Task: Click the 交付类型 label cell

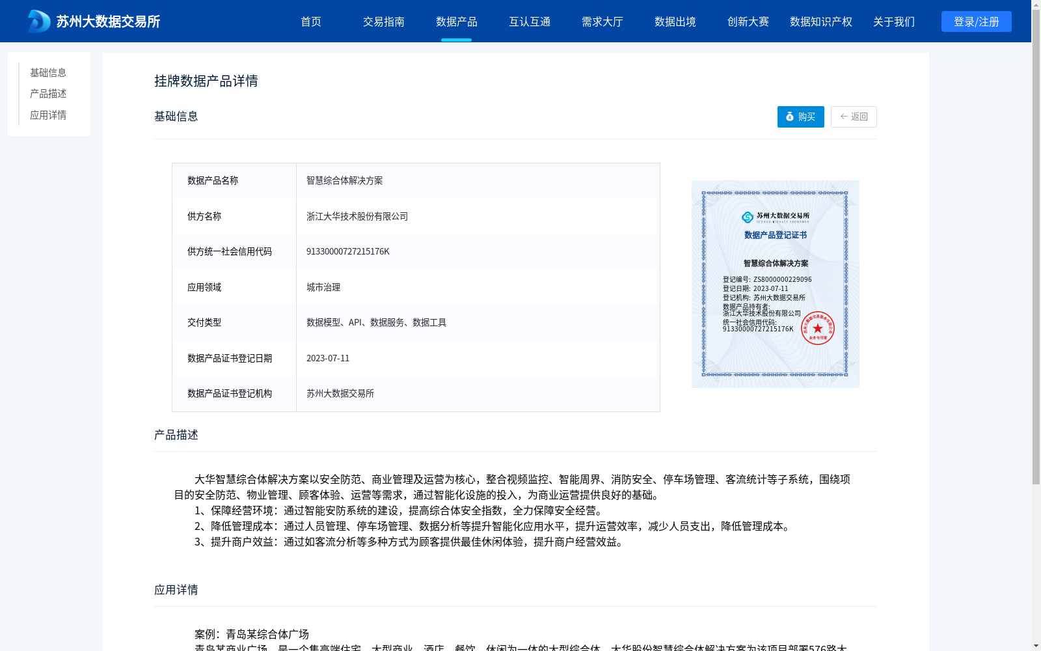Action: click(x=234, y=323)
